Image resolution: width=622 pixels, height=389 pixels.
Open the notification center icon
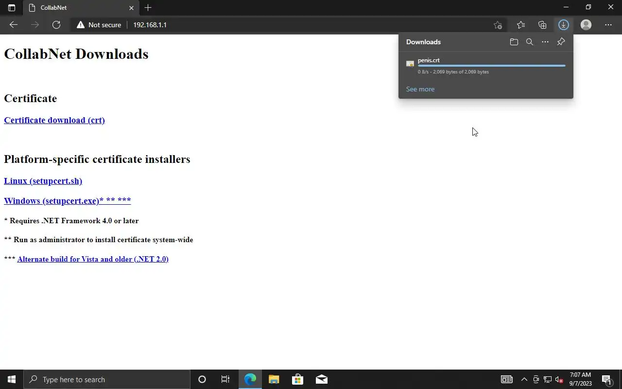pyautogui.click(x=606, y=379)
